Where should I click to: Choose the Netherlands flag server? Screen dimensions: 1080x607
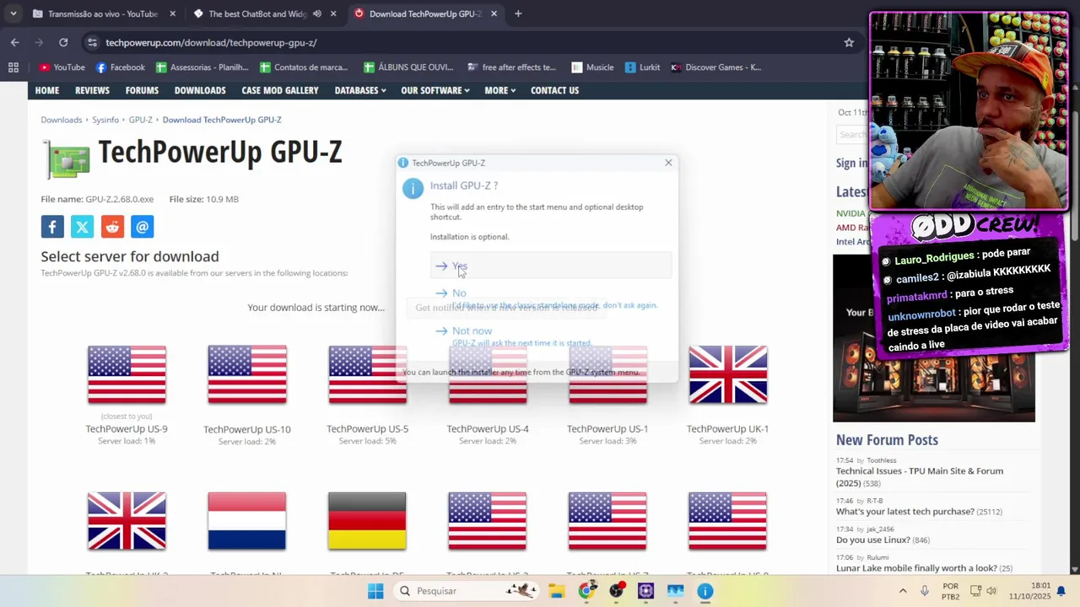click(247, 521)
